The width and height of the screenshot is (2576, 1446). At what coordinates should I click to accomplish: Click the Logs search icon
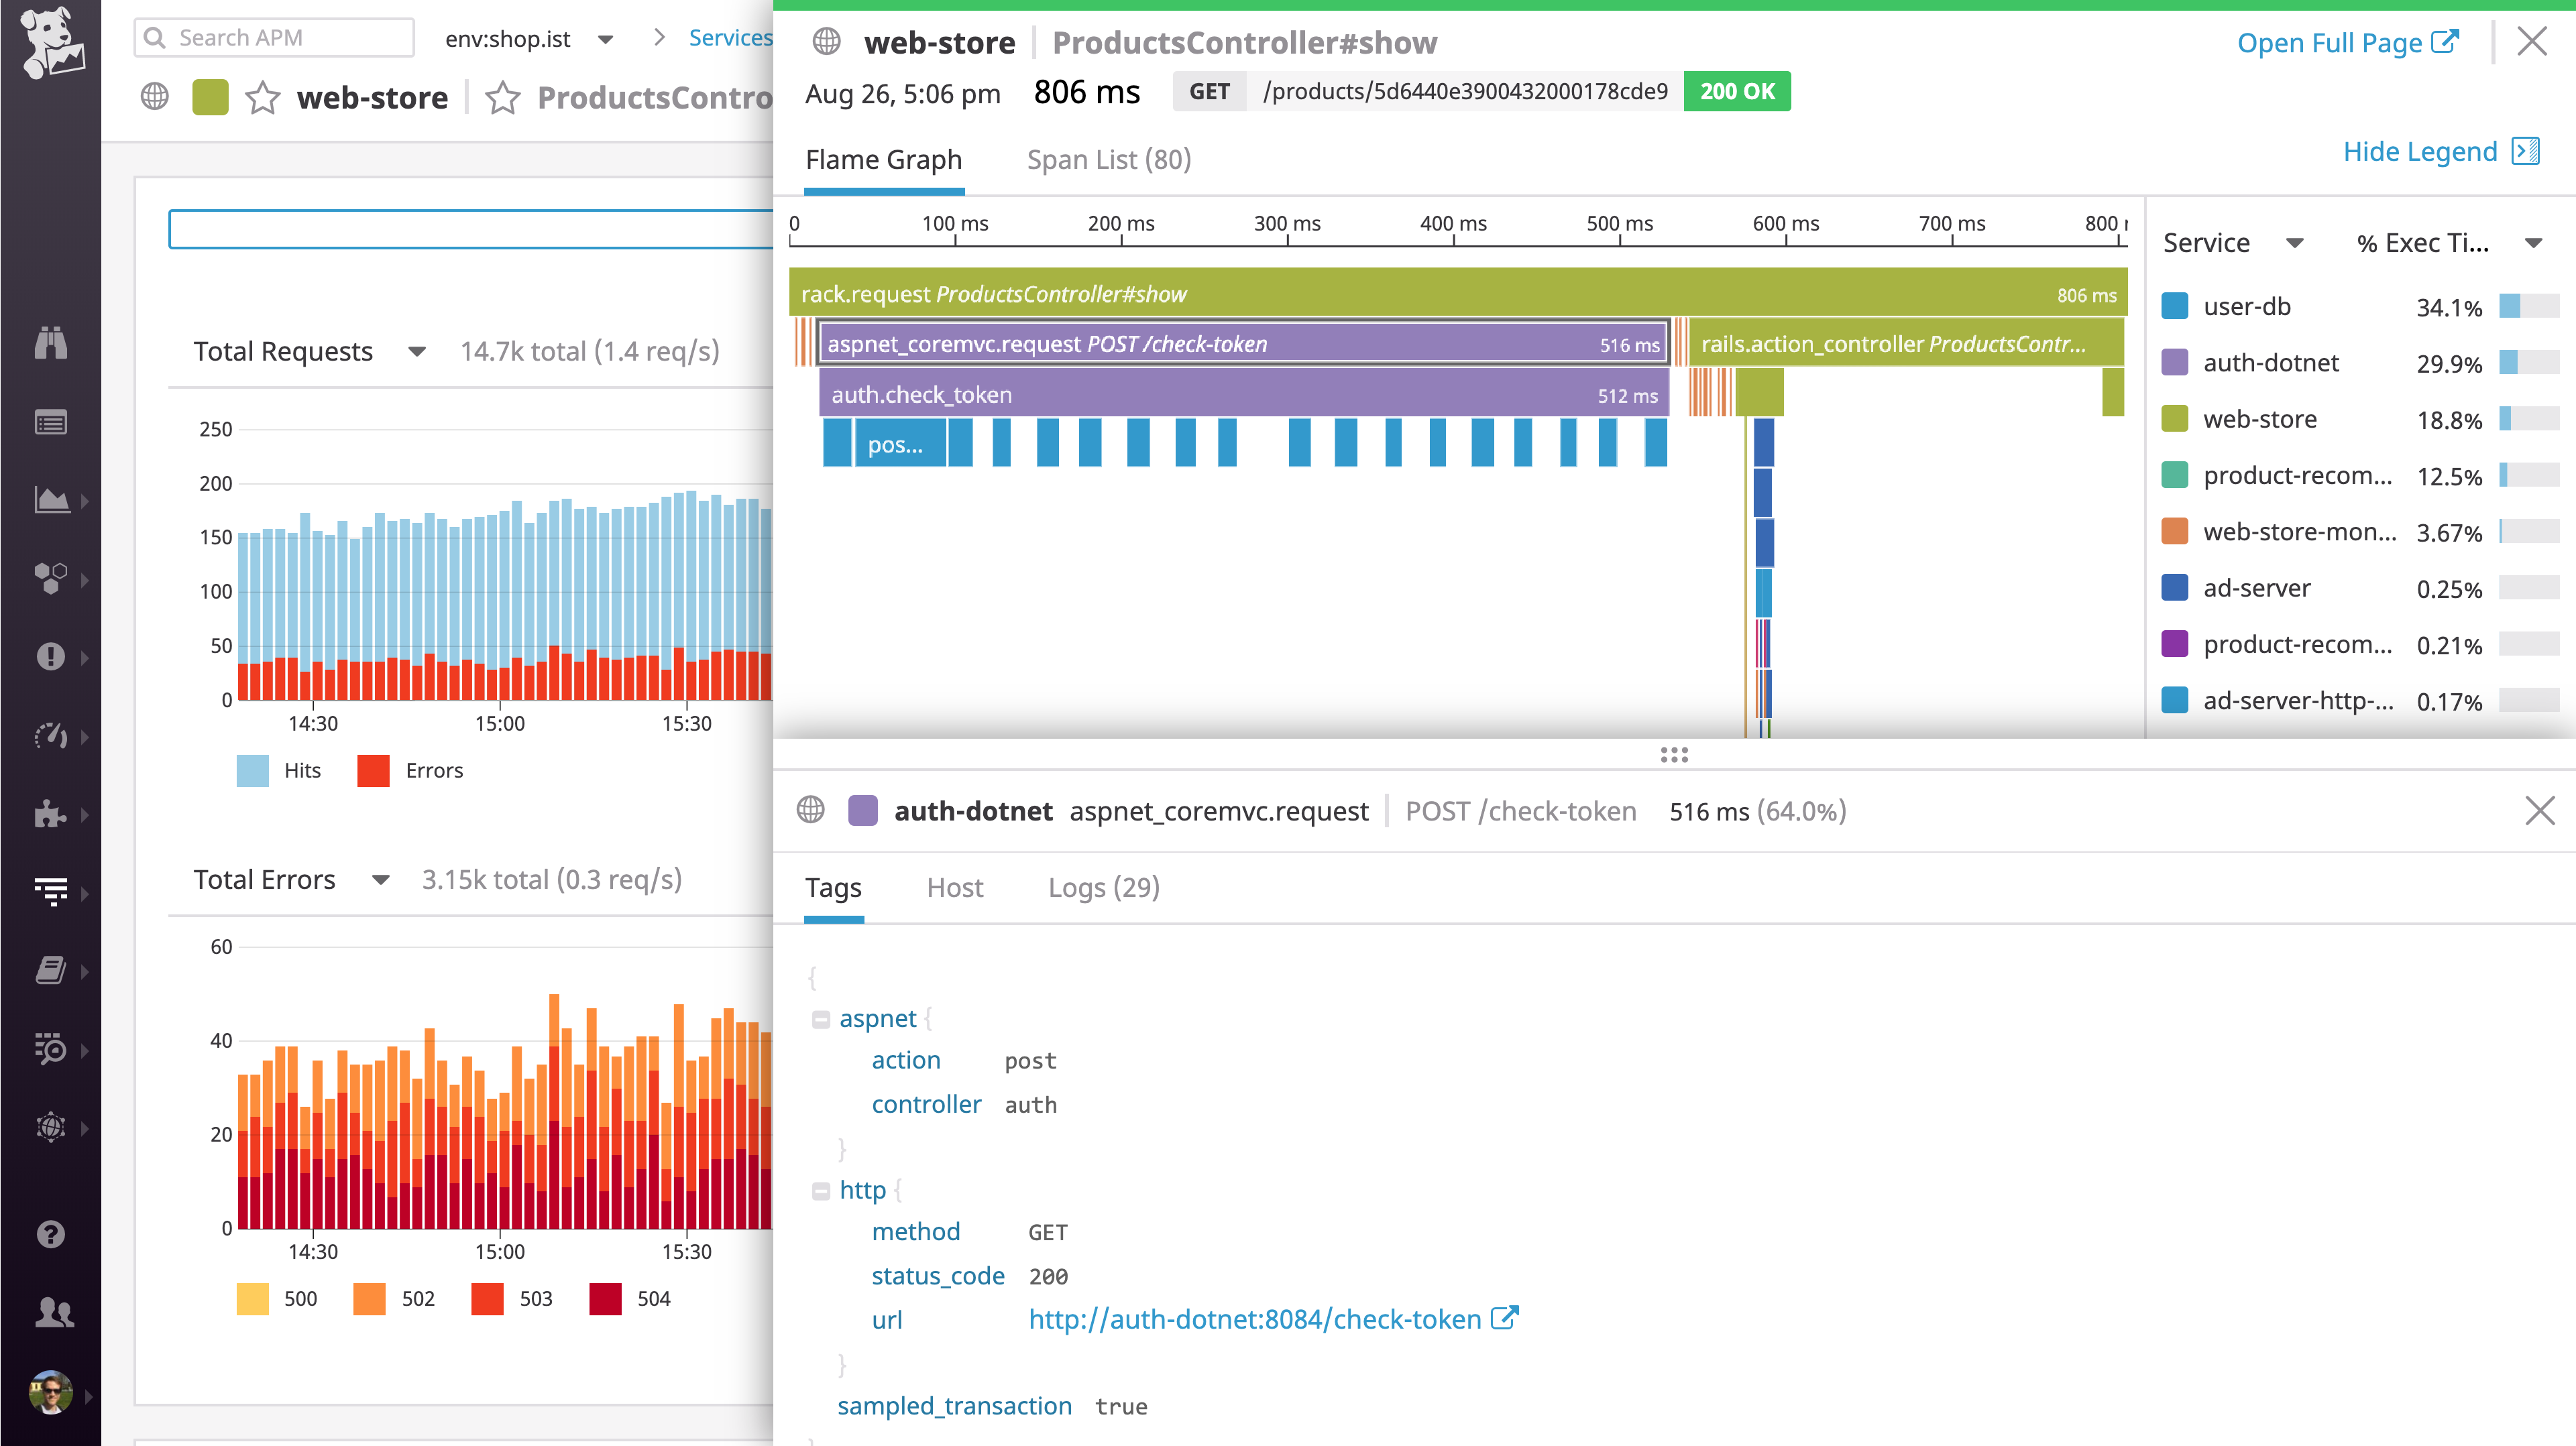(52, 1050)
